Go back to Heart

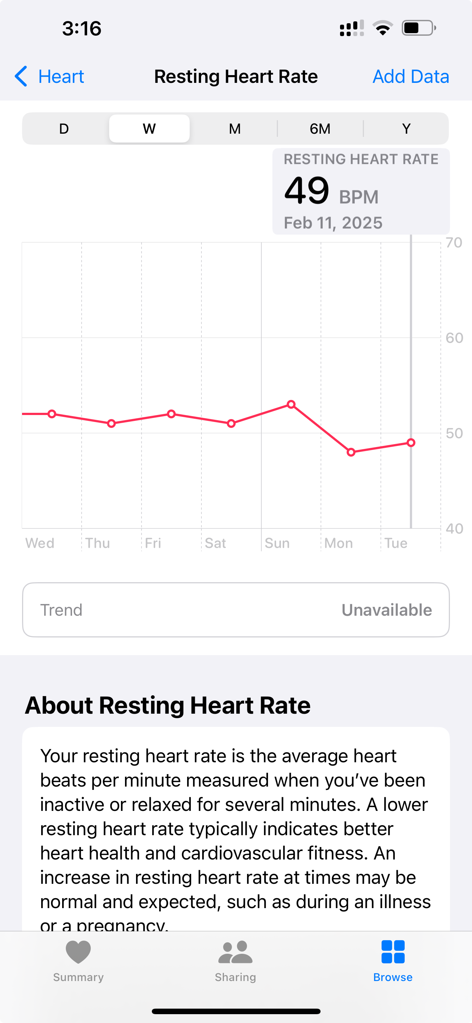coord(61,76)
